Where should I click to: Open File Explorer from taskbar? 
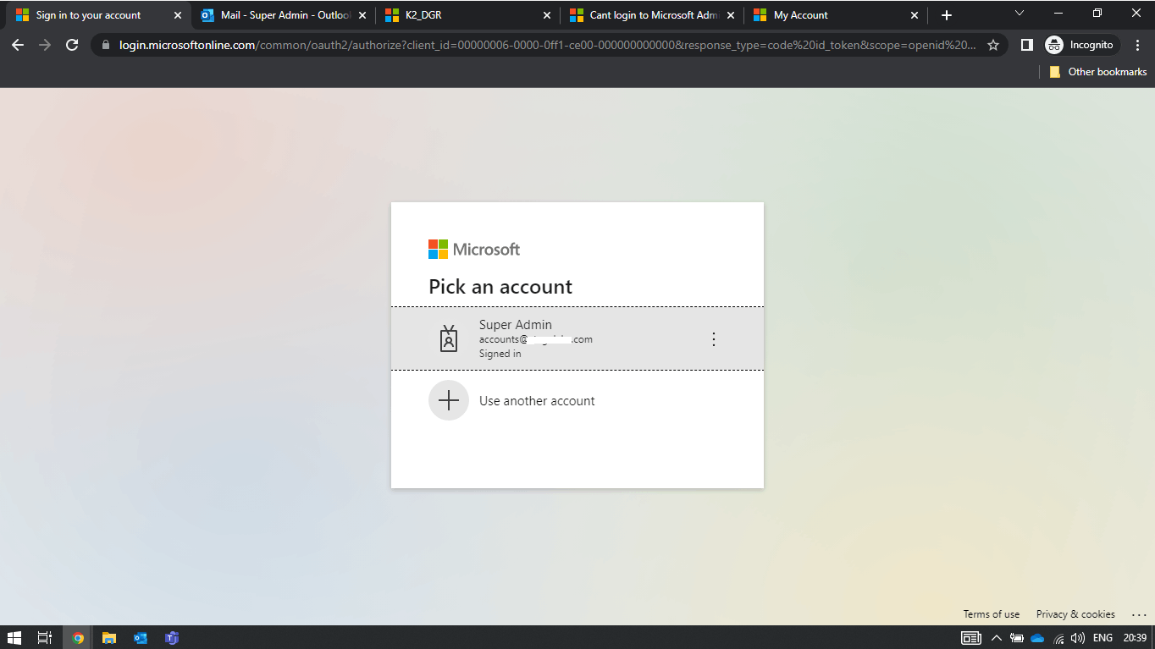coord(108,637)
